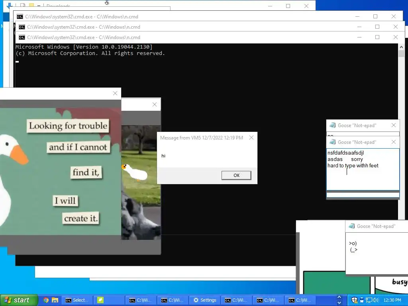Open the network tray icon
This screenshot has height=306, width=408.
pos(369,300)
